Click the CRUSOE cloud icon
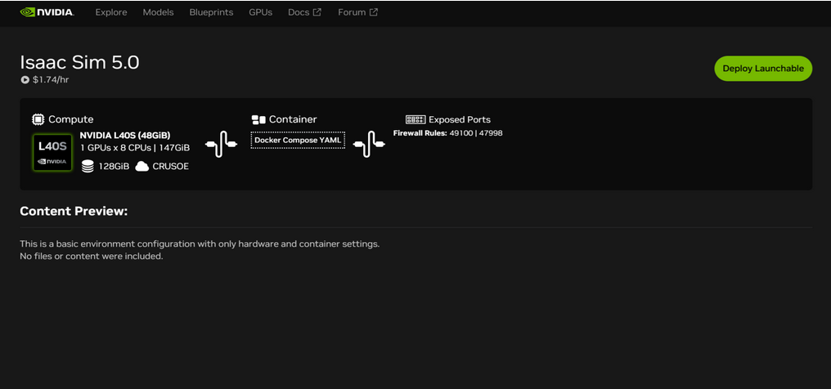This screenshot has width=831, height=389. (142, 167)
